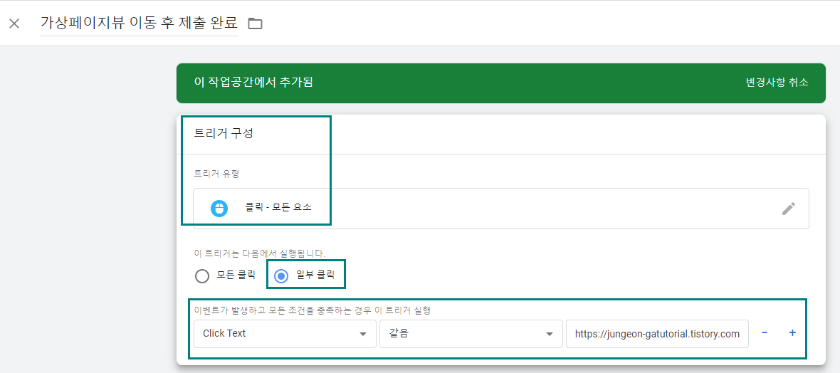The height and width of the screenshot is (373, 840).
Task: Open the folder icon beside trigger name
Action: (255, 23)
